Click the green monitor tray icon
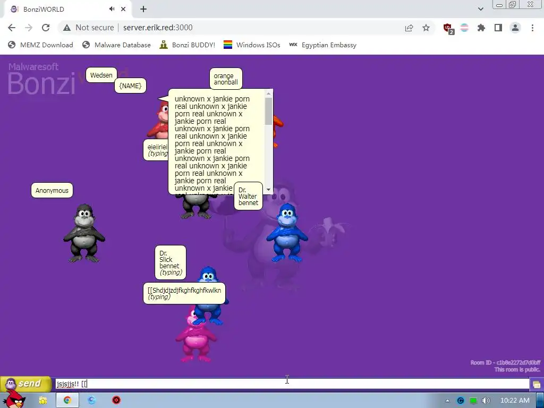 coord(473,401)
